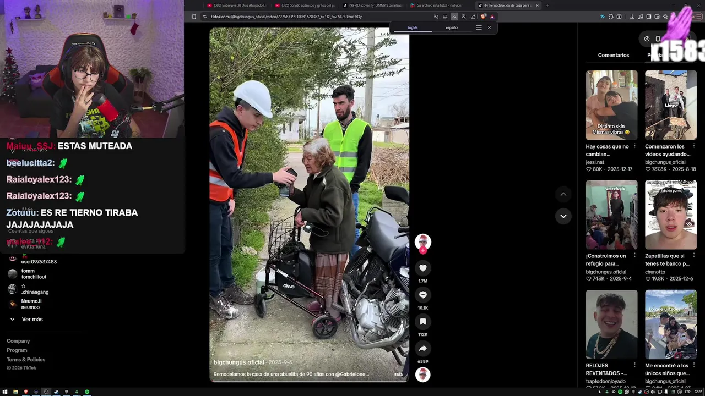Click the TikTok URL in the address bar

[286, 16]
